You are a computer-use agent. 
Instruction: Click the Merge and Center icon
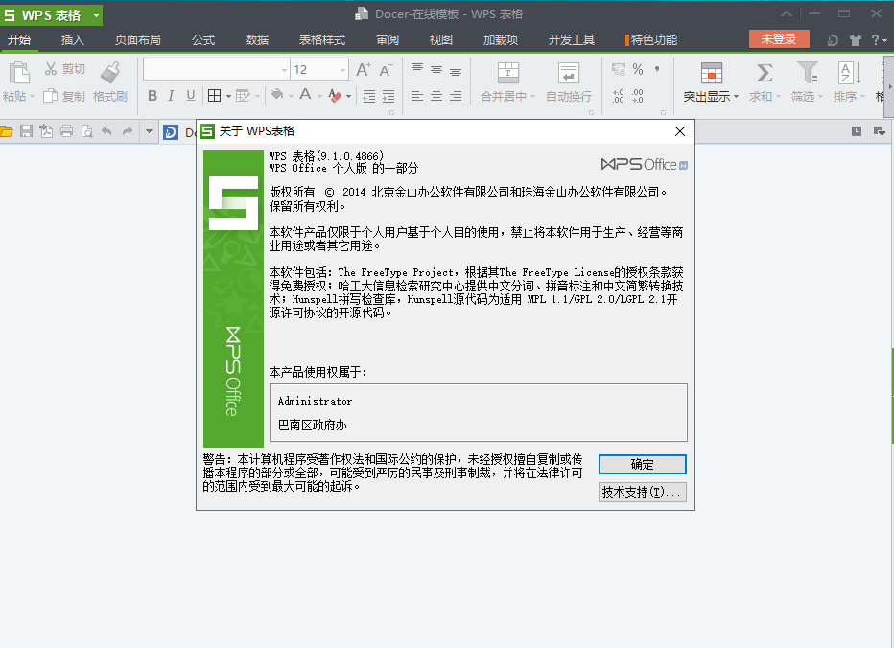pyautogui.click(x=508, y=73)
